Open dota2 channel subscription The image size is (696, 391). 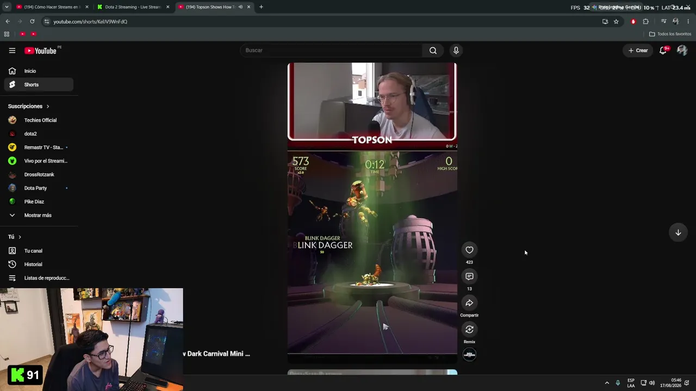coord(39,134)
